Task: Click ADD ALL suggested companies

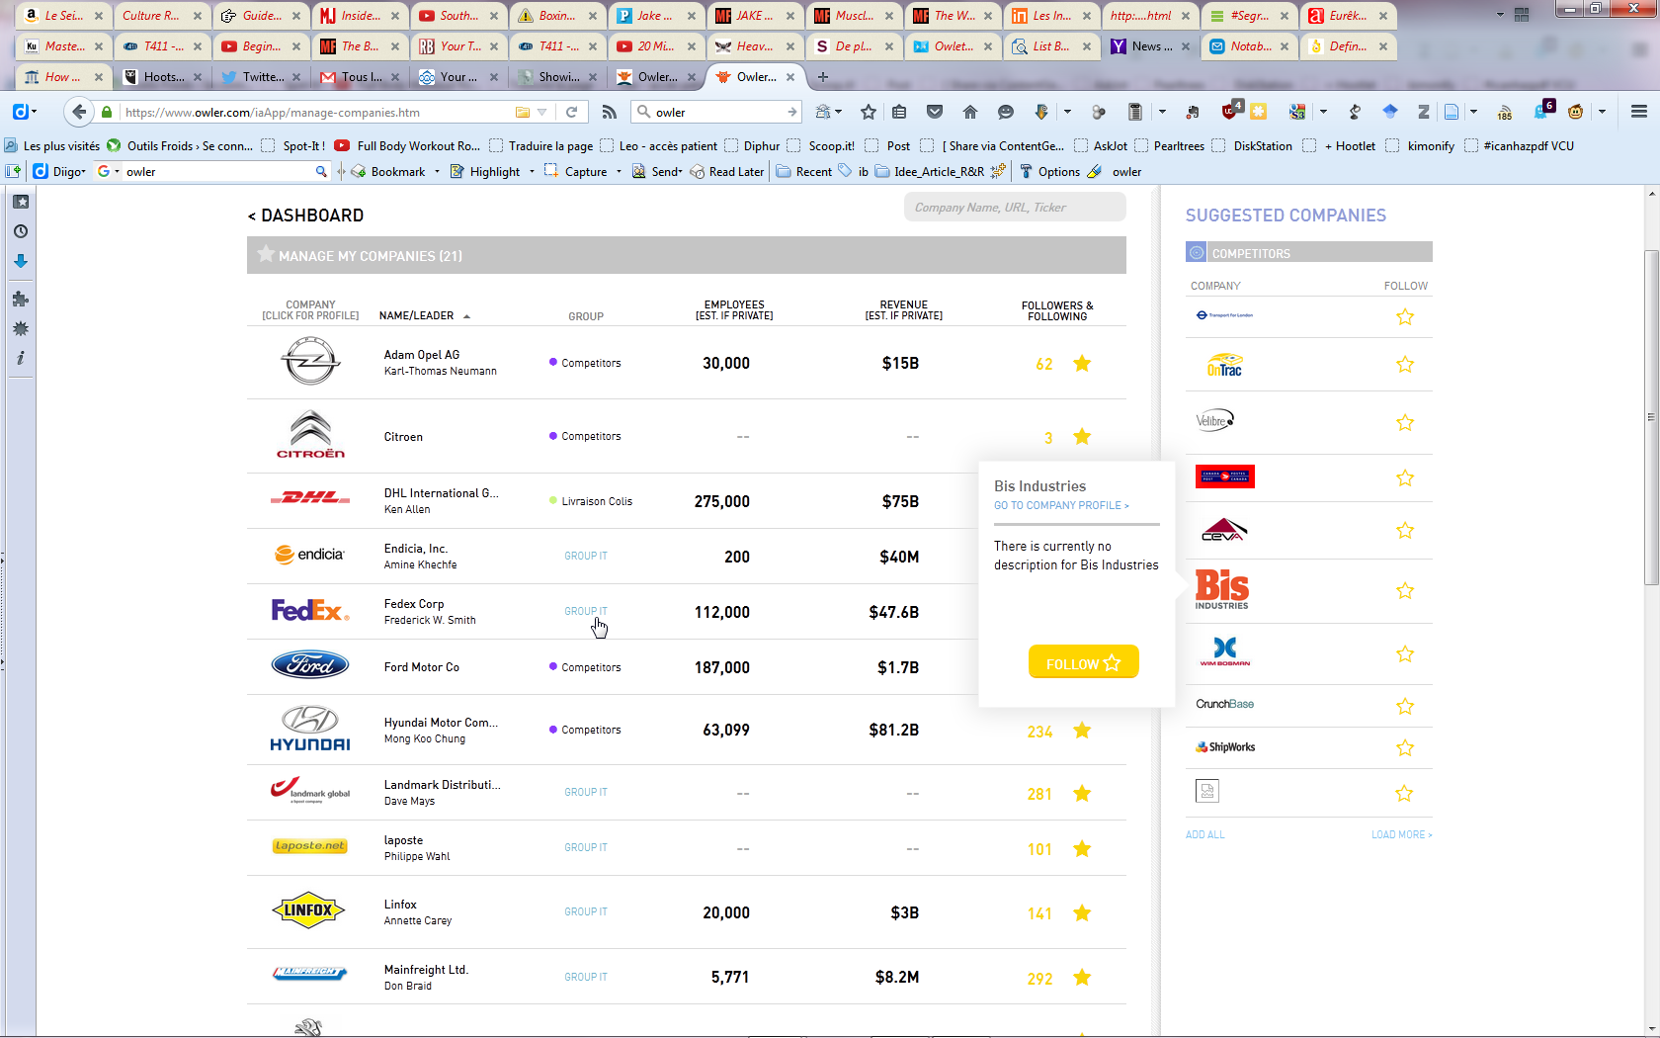Action: pyautogui.click(x=1204, y=834)
